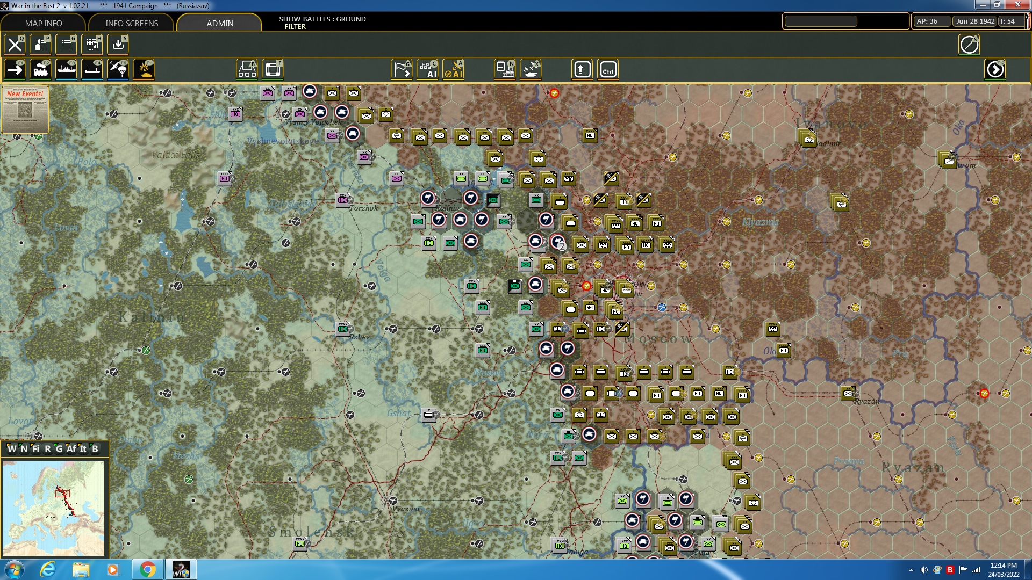Click the SHOW BATTLES : GROUND FILTER text

pos(322,23)
